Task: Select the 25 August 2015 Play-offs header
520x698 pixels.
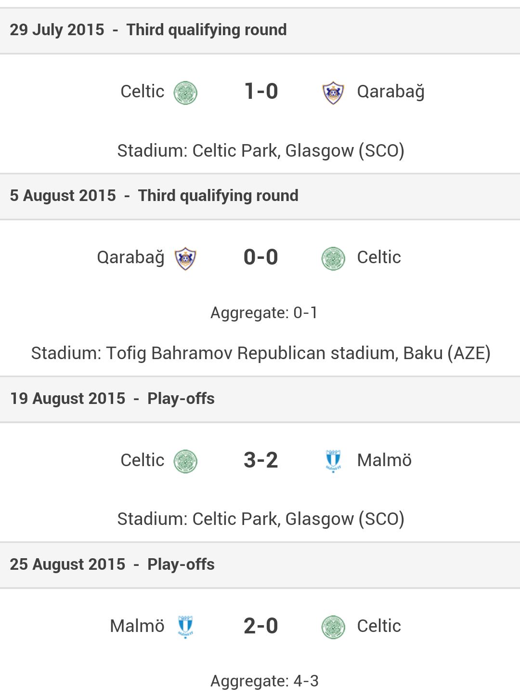Action: tap(112, 564)
